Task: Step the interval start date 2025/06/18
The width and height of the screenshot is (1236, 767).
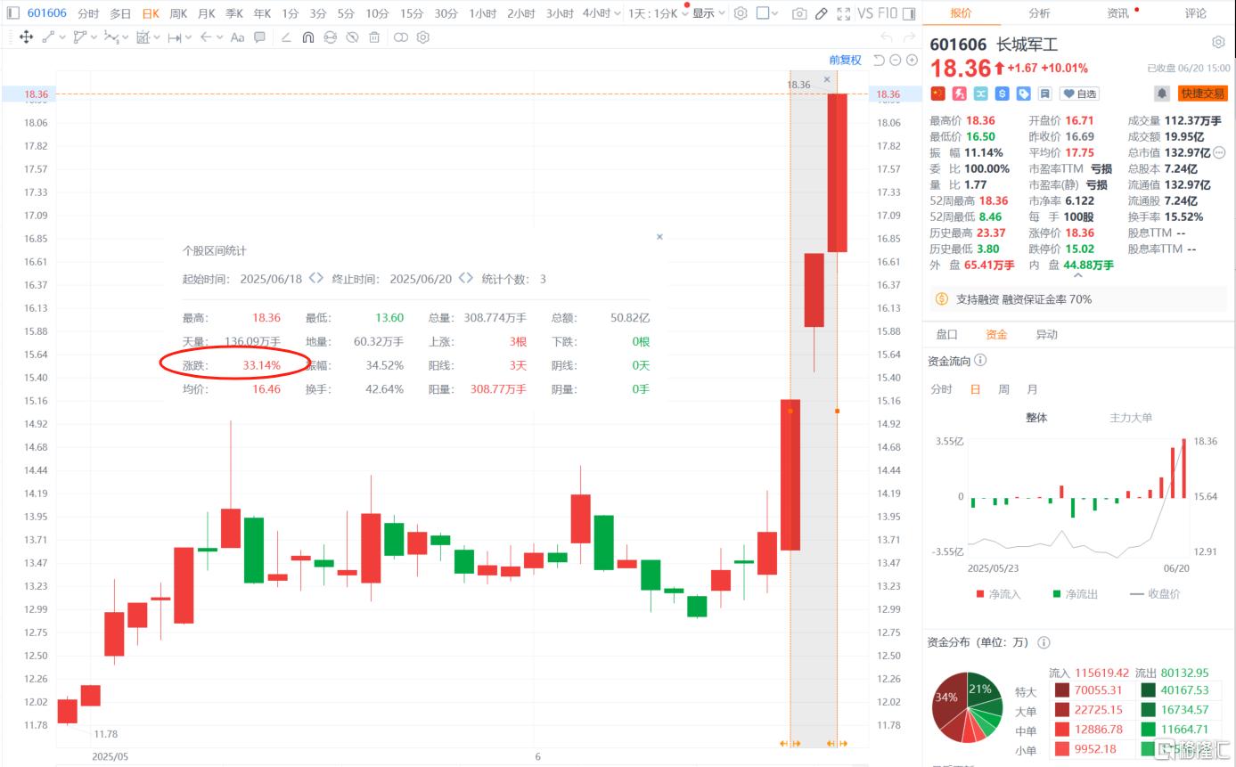Action: [315, 279]
